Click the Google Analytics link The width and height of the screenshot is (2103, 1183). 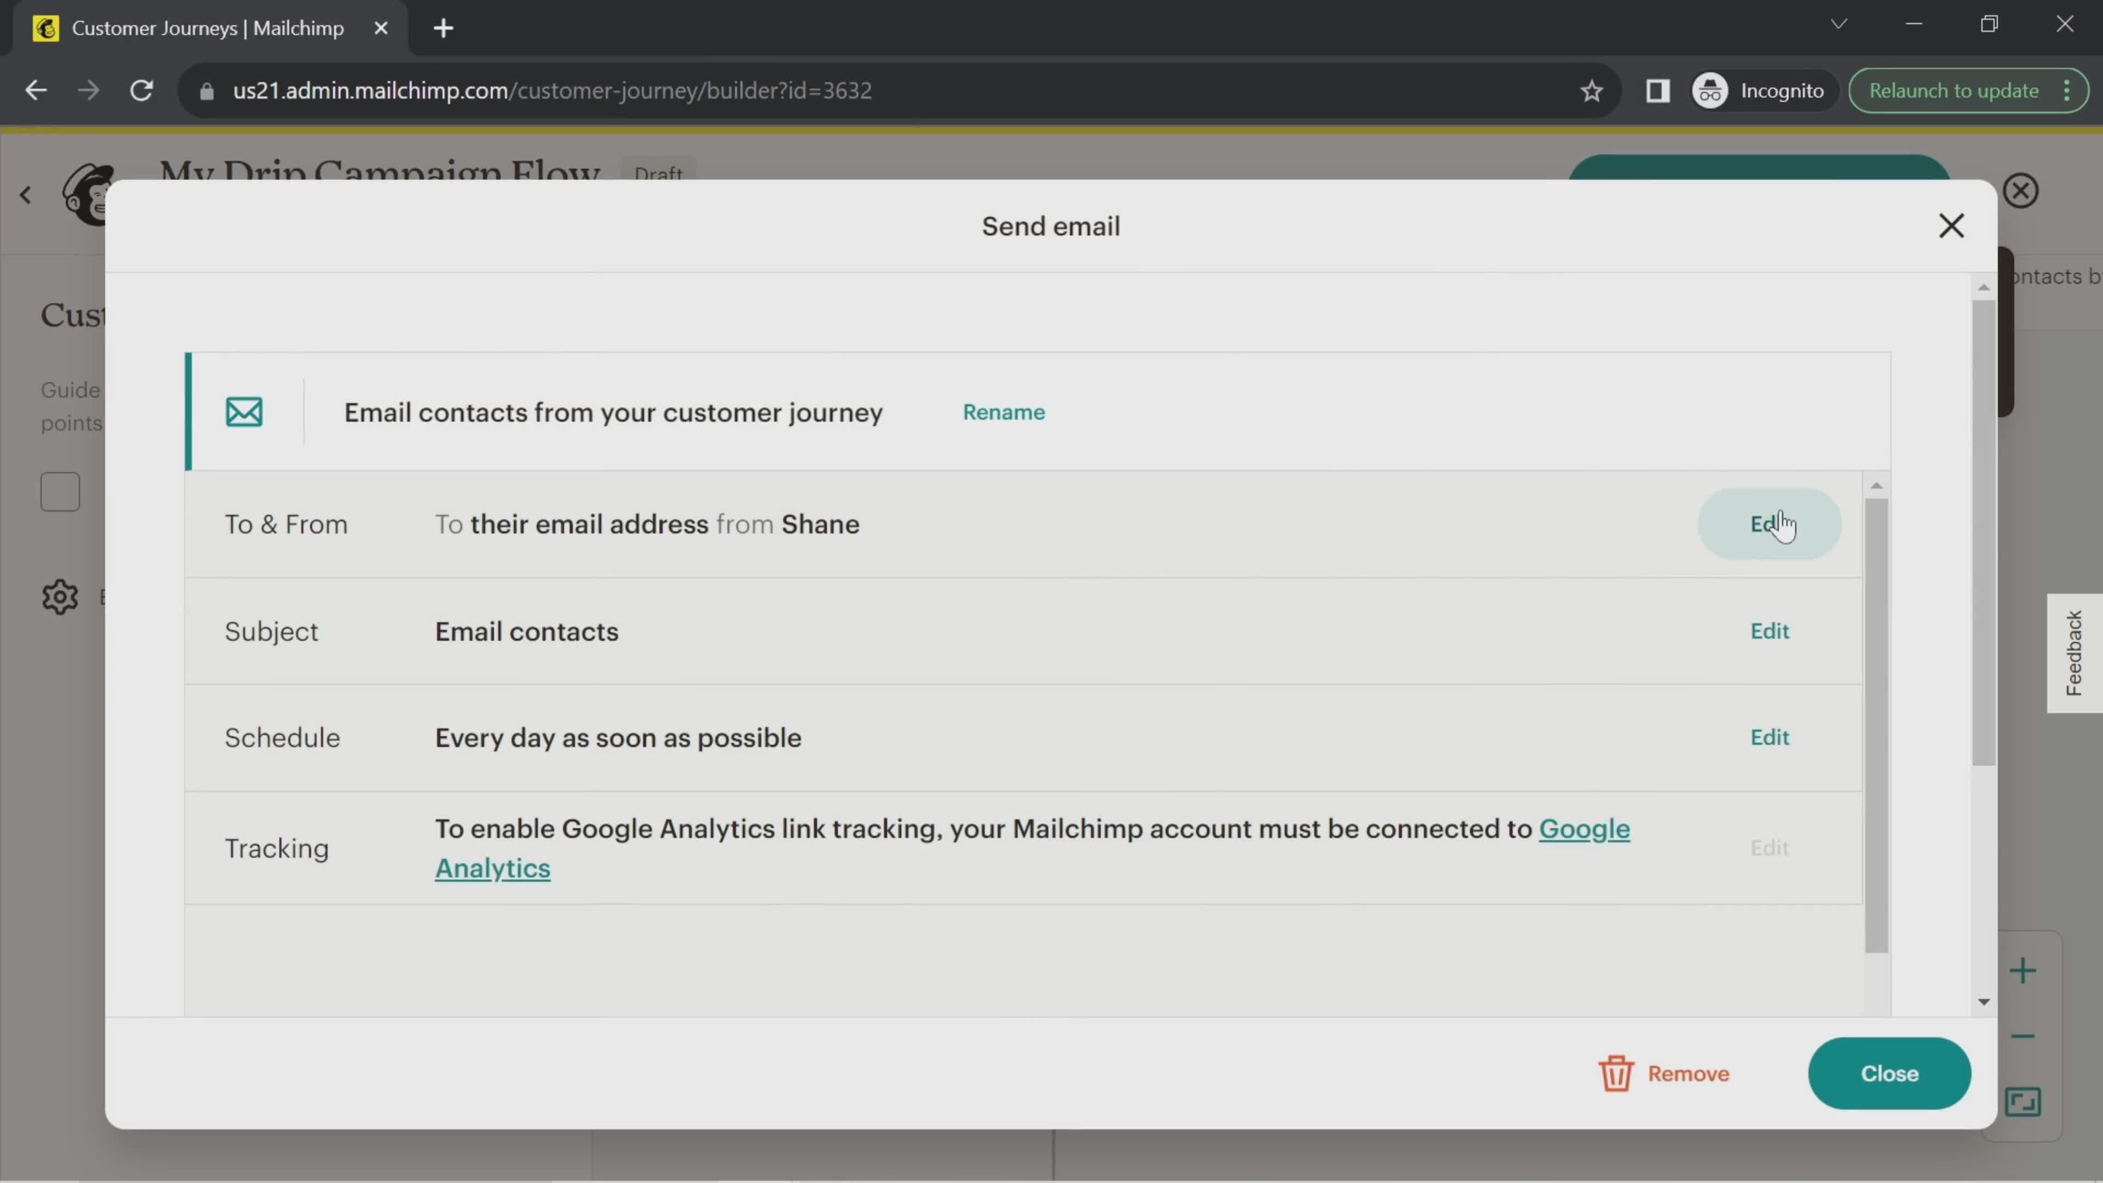(1031, 848)
